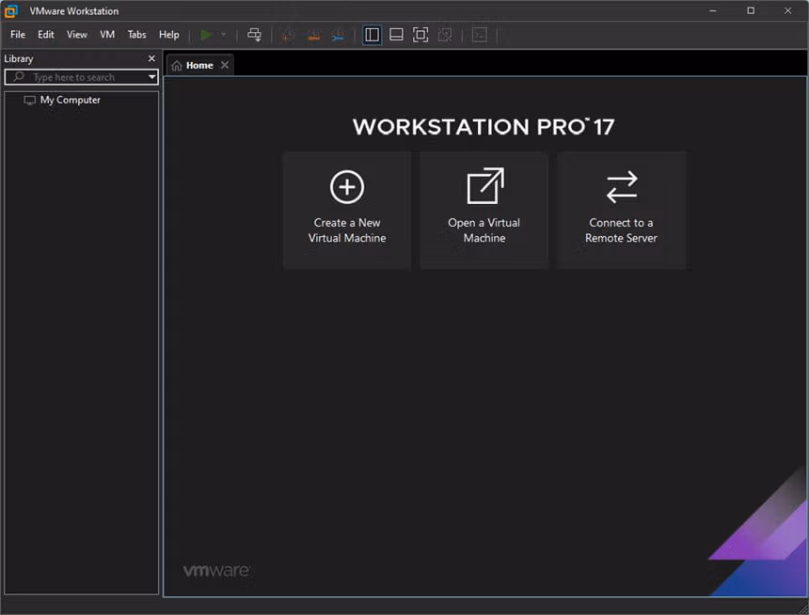Click the Revert to Snapshot icon

pyautogui.click(x=313, y=35)
